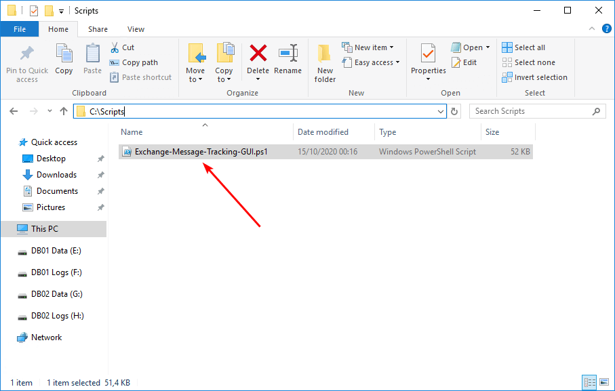This screenshot has width=615, height=391.
Task: Switch to the Home ribbon tab
Action: tap(58, 29)
